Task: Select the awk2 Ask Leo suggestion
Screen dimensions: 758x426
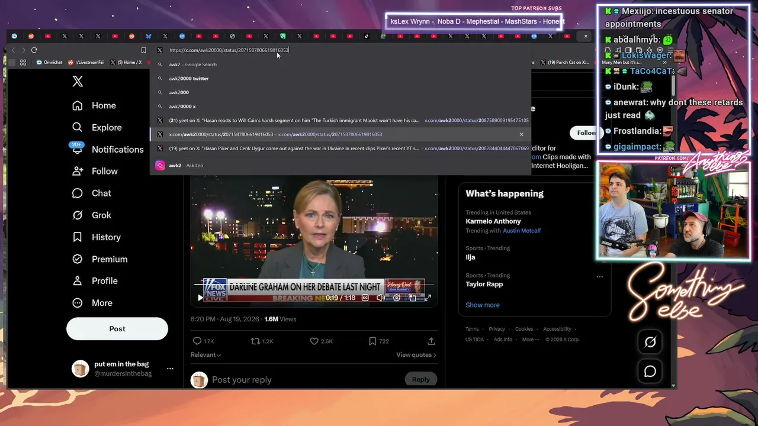Action: [341, 166]
